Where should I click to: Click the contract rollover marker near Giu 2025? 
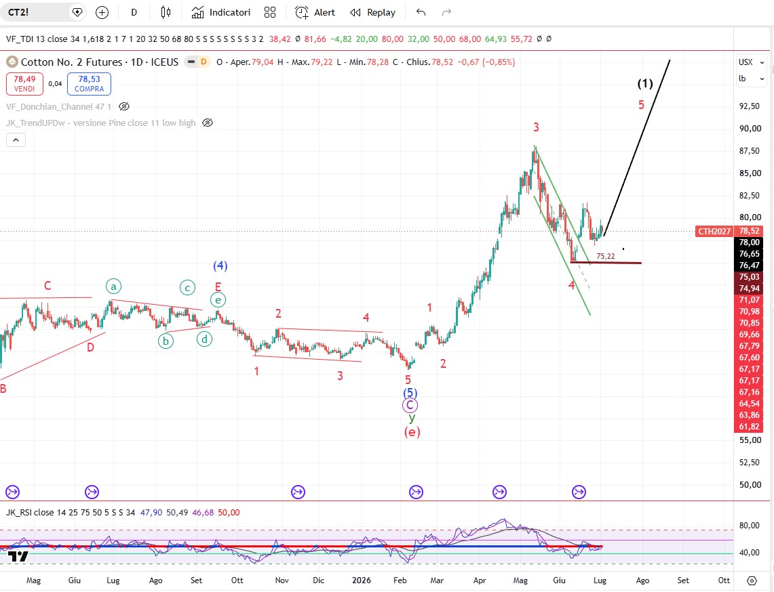coord(92,492)
